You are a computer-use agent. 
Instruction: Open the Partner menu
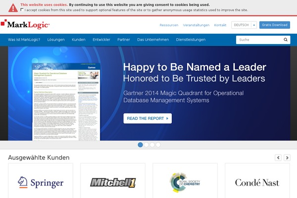[x=124, y=40]
